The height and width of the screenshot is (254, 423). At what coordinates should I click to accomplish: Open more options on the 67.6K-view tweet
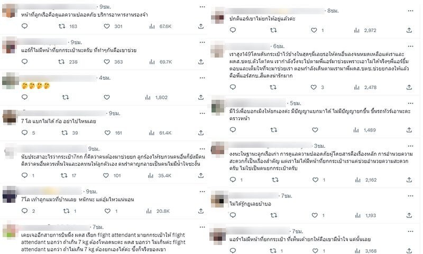(203, 7)
